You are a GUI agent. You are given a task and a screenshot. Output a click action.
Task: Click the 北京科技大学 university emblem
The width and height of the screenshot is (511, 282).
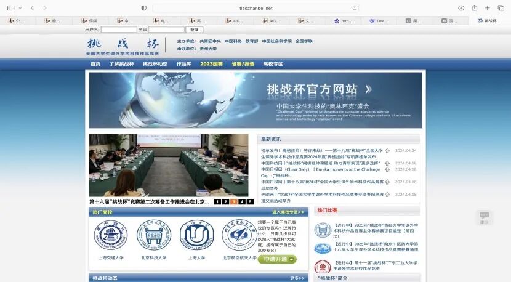[x=153, y=235]
